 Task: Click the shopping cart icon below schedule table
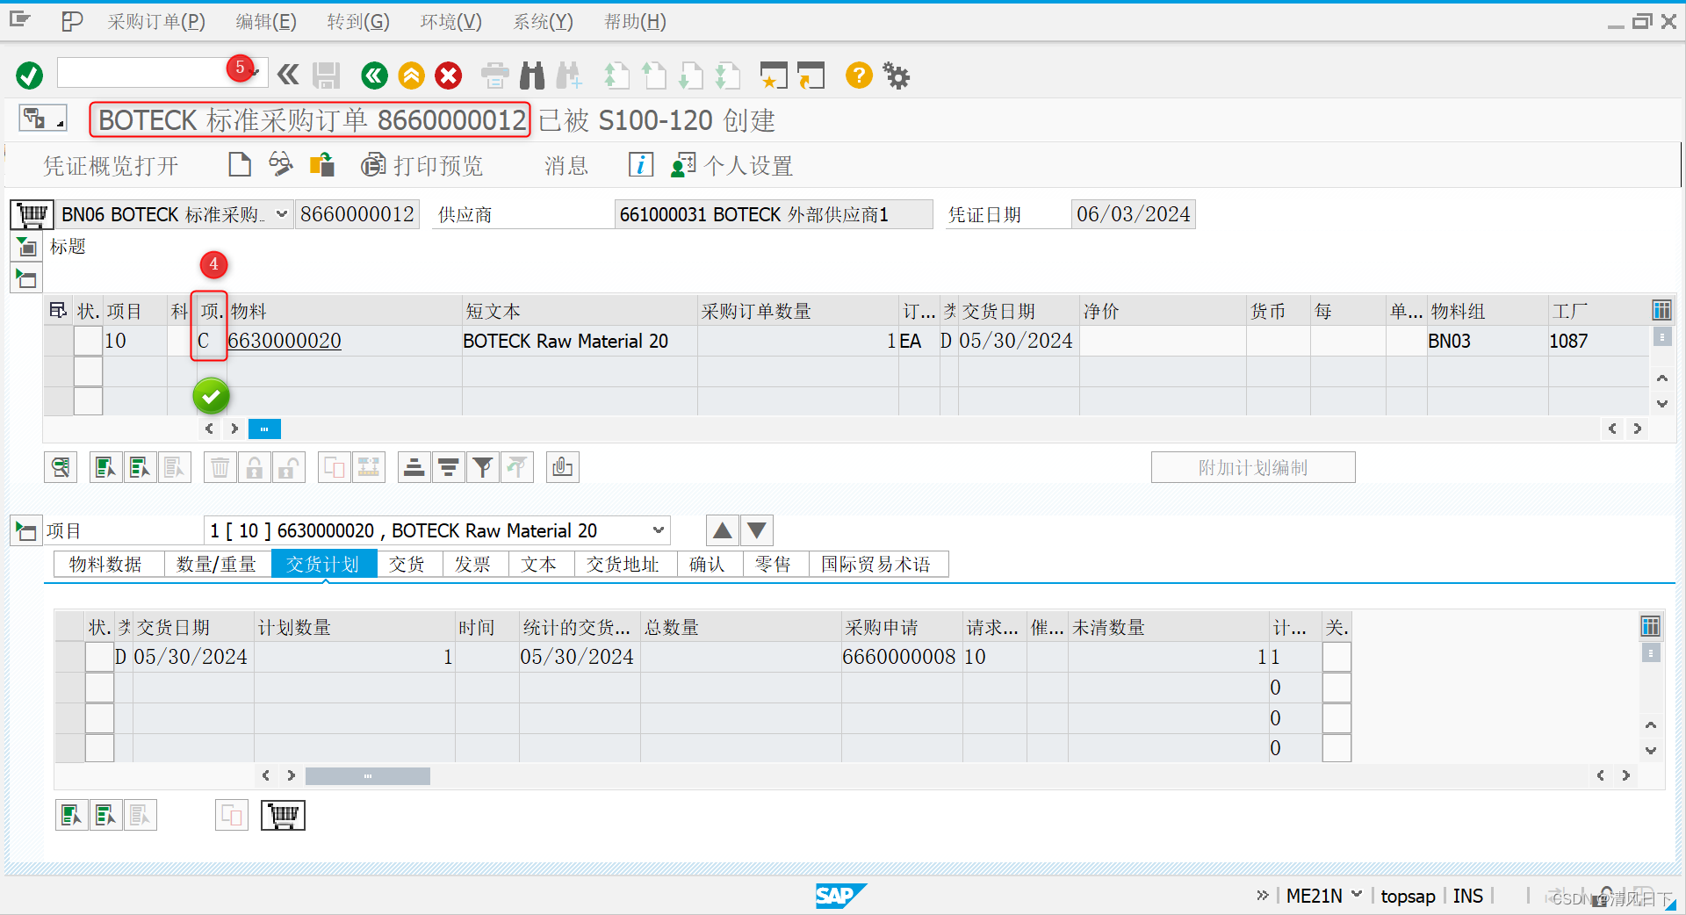(x=283, y=816)
